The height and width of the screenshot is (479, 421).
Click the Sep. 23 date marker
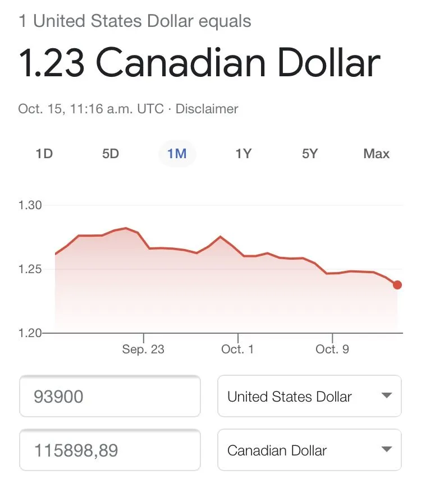(143, 349)
